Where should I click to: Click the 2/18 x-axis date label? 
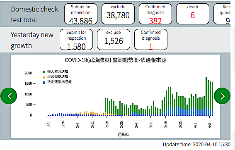point(107,124)
